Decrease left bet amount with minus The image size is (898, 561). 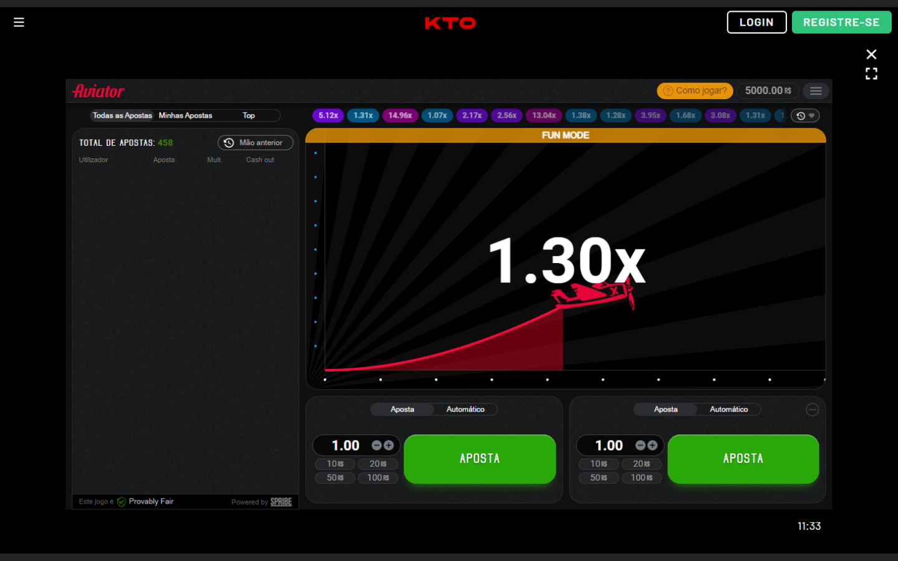(x=377, y=445)
